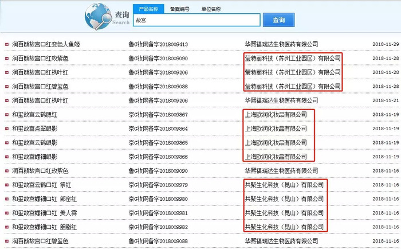
Task: Click registration number 京G妆网备字2018009980
Action: click(158, 199)
